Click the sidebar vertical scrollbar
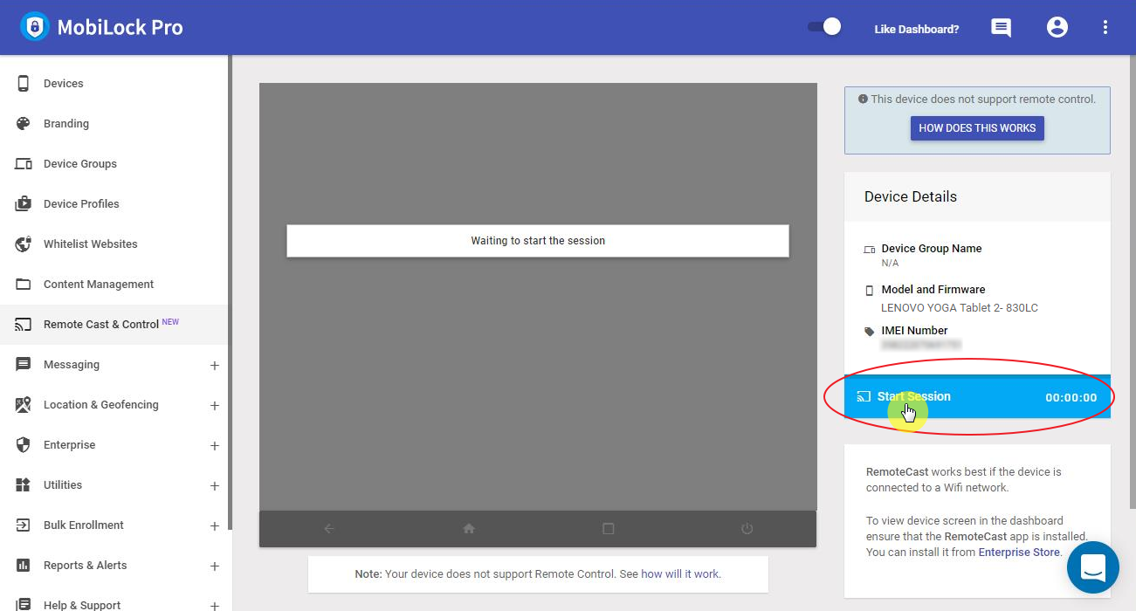This screenshot has height=611, width=1136. [x=231, y=292]
